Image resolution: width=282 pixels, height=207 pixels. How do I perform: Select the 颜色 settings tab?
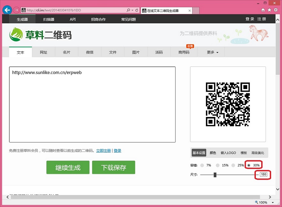213,153
